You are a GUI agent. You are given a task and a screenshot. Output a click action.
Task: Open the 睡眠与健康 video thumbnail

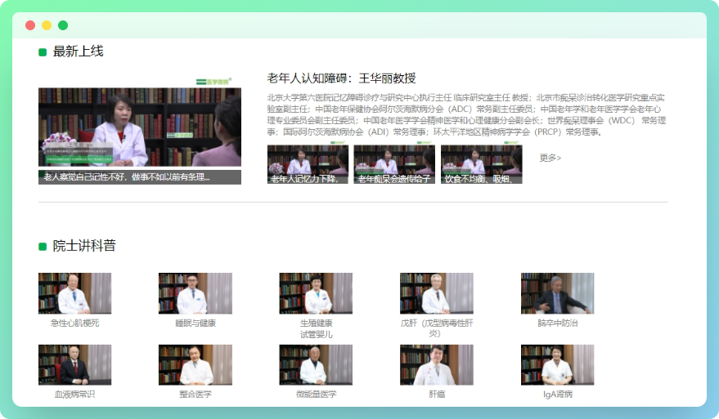[195, 293]
